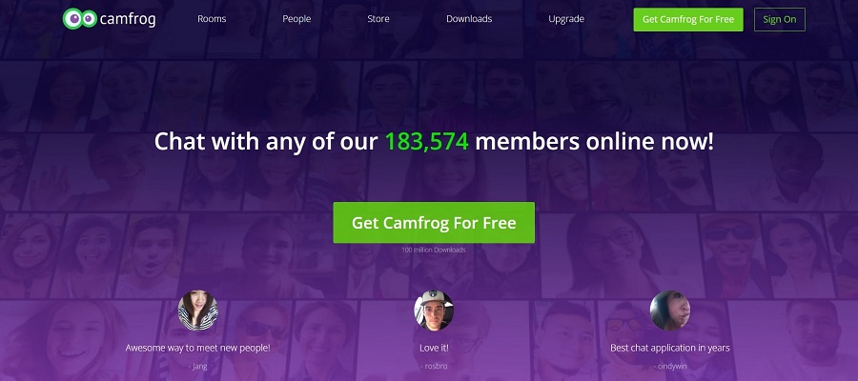The width and height of the screenshot is (858, 381).
Task: Click the "Love it!" testimonial text
Action: point(434,348)
